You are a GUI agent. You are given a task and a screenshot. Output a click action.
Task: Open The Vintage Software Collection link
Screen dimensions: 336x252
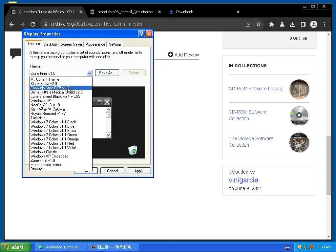[x=251, y=142]
